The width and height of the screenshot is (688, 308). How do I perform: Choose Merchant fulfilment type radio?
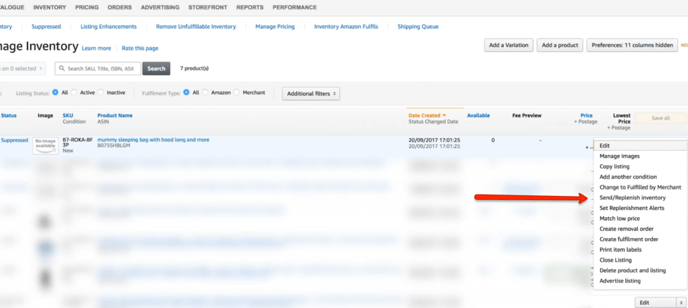[x=236, y=93]
